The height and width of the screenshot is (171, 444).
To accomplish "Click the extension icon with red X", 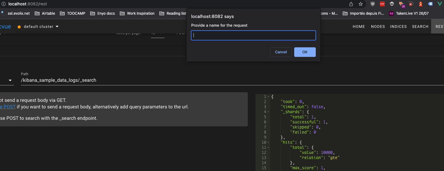I will click(x=411, y=4).
